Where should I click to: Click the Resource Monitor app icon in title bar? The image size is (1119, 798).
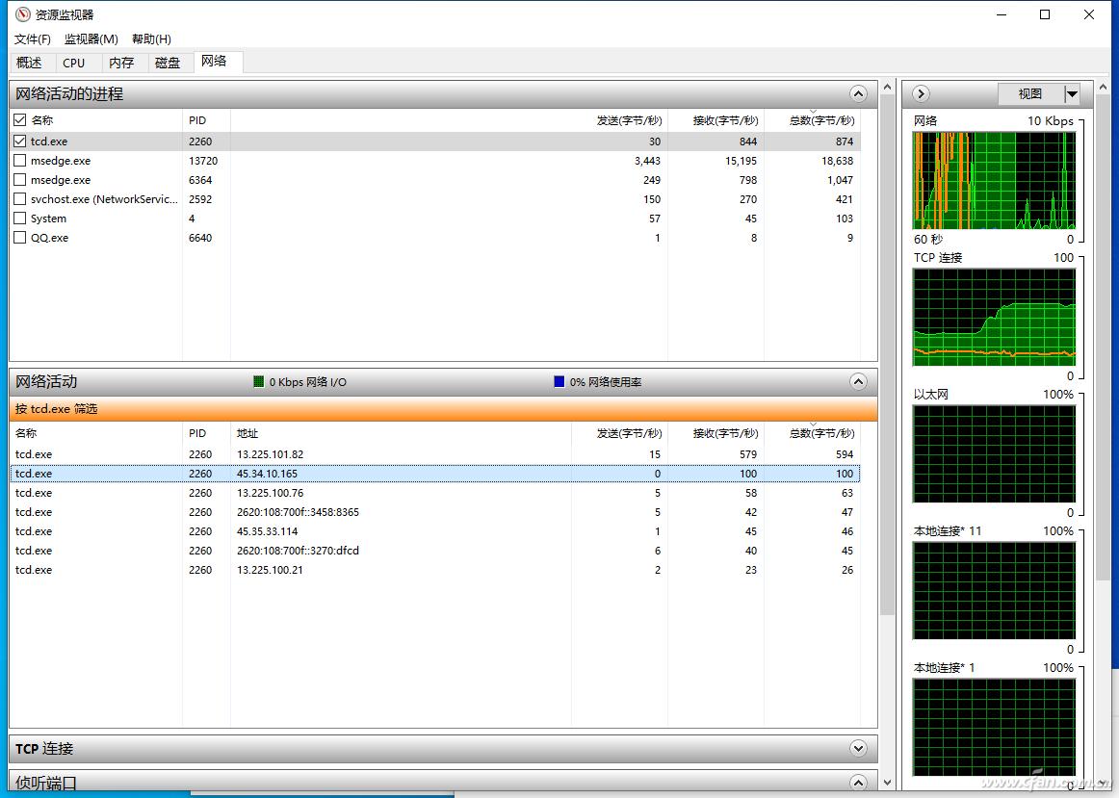point(23,14)
